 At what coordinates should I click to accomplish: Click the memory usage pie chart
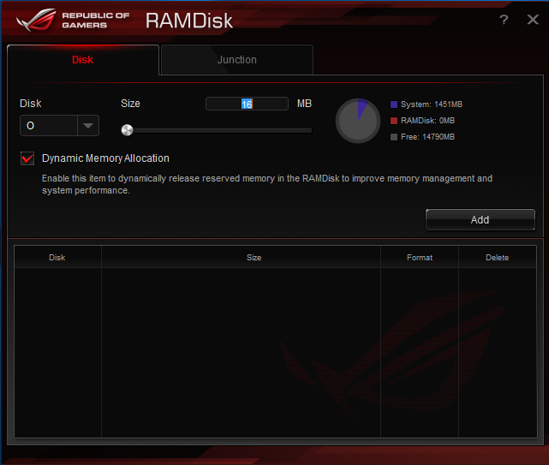click(358, 121)
